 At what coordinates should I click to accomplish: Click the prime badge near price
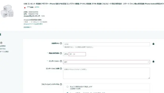click(x=37, y=7)
